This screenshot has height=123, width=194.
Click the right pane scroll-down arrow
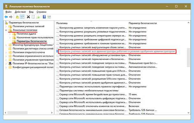point(188,112)
